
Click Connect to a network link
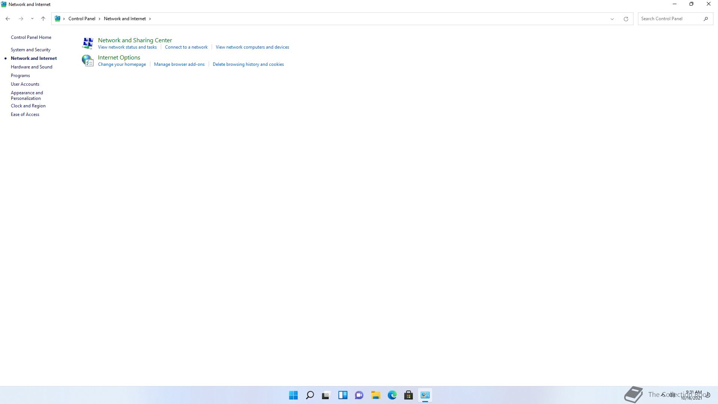click(186, 47)
